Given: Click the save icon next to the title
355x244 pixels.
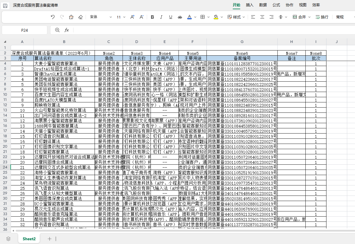Looking at the screenshot, I should (x=5, y=5).
